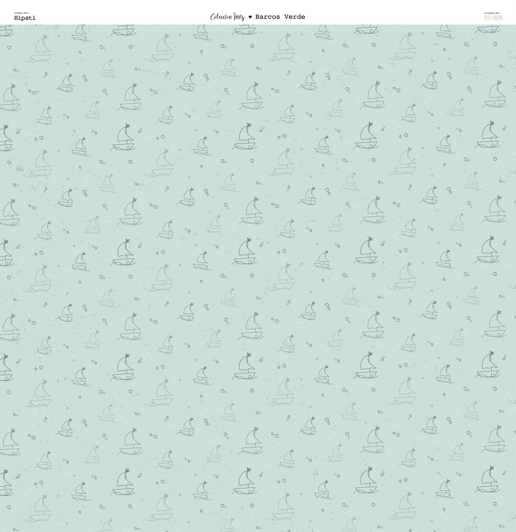Click the last letter of the Purprita logo

point(501,17)
